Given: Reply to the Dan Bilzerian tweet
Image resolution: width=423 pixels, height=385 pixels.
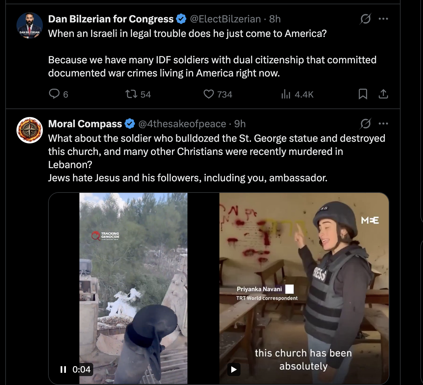Looking at the screenshot, I should 54,94.
